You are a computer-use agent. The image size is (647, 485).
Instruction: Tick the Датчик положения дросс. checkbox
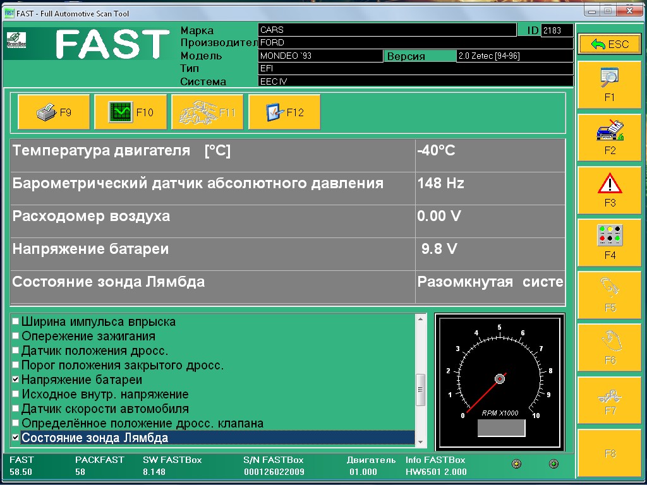(16, 350)
